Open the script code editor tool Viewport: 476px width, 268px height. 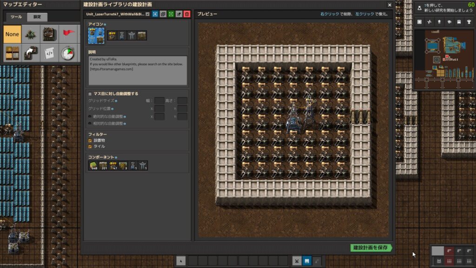49,53
